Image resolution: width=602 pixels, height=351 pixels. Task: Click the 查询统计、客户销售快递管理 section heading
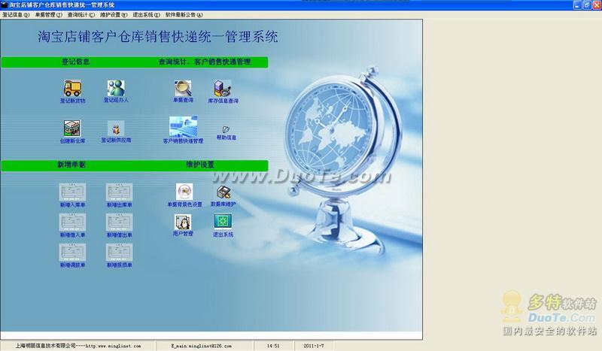pyautogui.click(x=205, y=62)
